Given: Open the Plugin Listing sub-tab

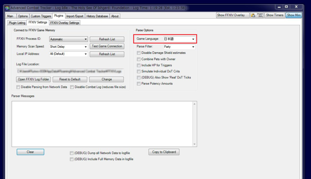Looking at the screenshot, I should point(17,23).
